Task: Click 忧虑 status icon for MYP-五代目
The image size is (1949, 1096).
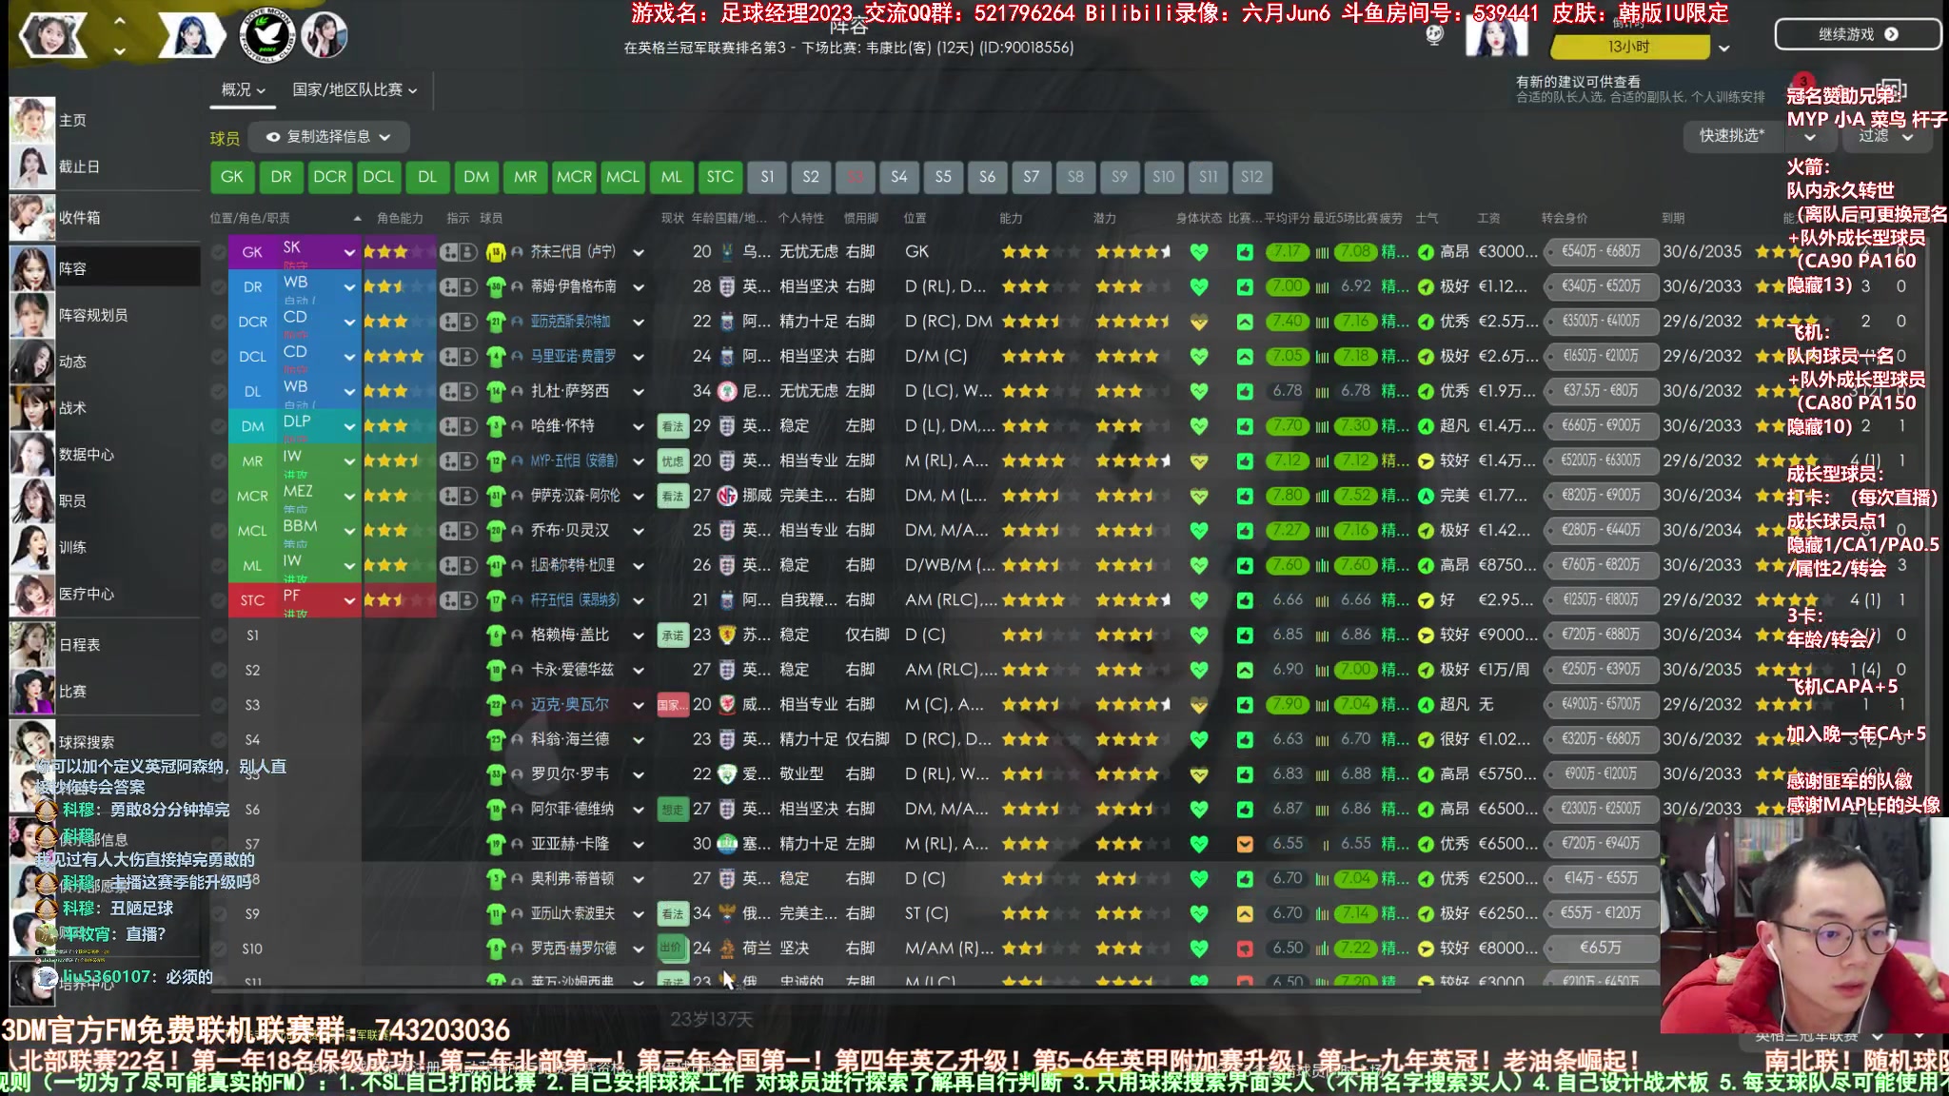Action: 673,461
